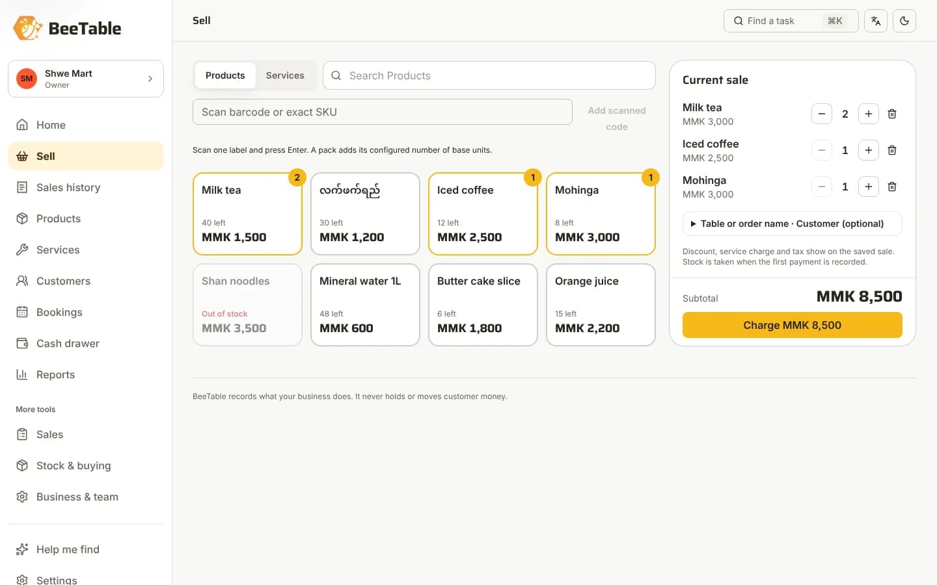
Task: Open the language translate icon
Action: click(876, 21)
